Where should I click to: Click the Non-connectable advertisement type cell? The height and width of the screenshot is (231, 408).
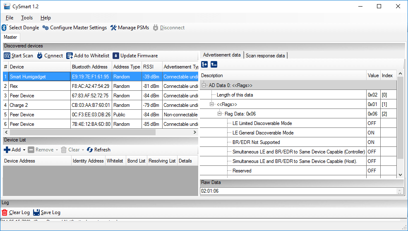point(180,115)
